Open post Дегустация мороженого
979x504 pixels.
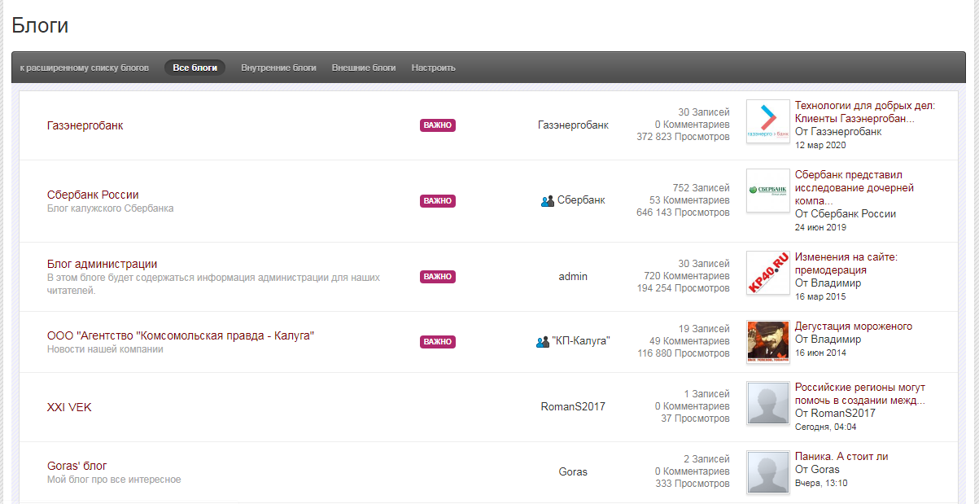tap(854, 327)
